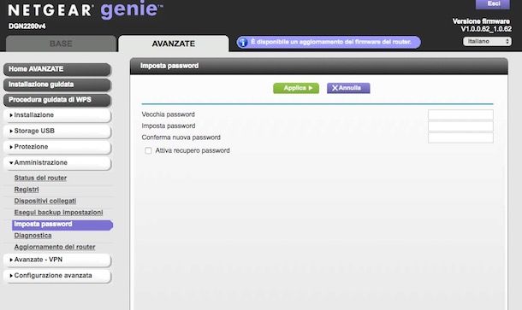522x310 pixels.
Task: Open Dispositivi collegati link
Action: click(x=45, y=201)
